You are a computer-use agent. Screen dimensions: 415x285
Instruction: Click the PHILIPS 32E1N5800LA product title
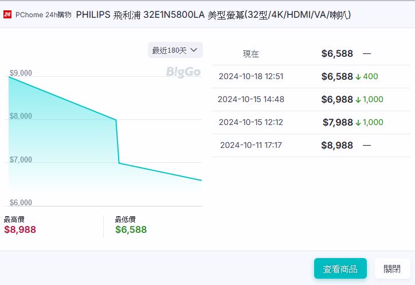click(213, 14)
